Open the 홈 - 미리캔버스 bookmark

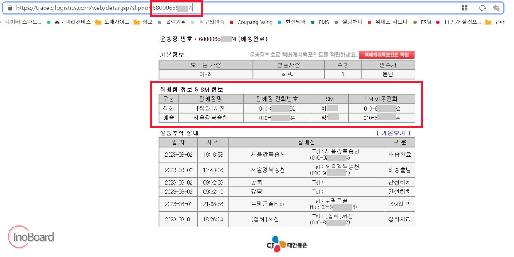[x=69, y=22]
